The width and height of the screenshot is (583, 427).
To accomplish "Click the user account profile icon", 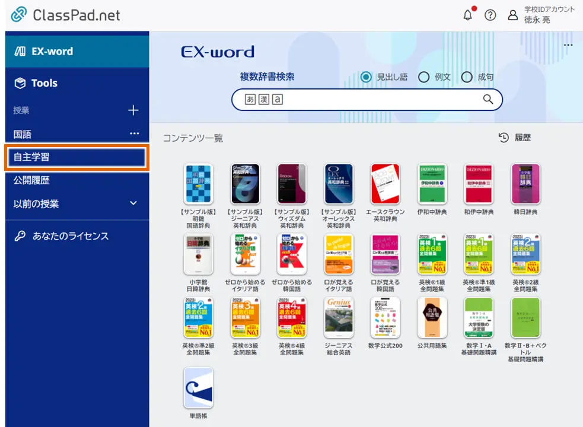I will click(512, 15).
